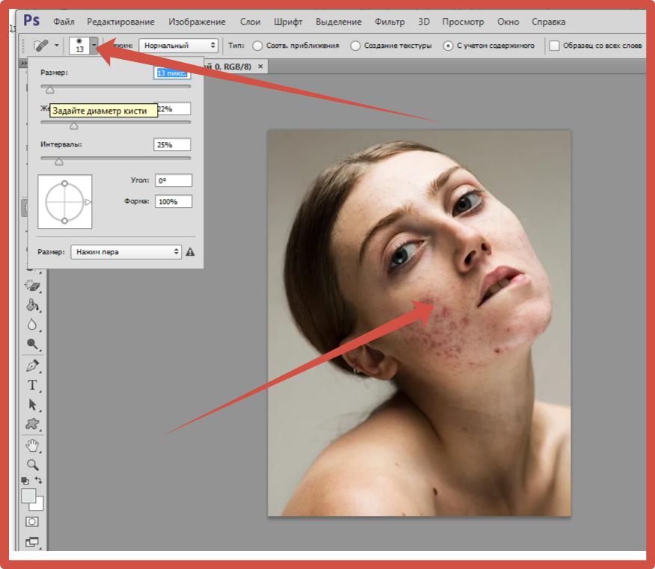Select the Horizontal Type tool
This screenshot has height=569, width=655.
[32, 385]
